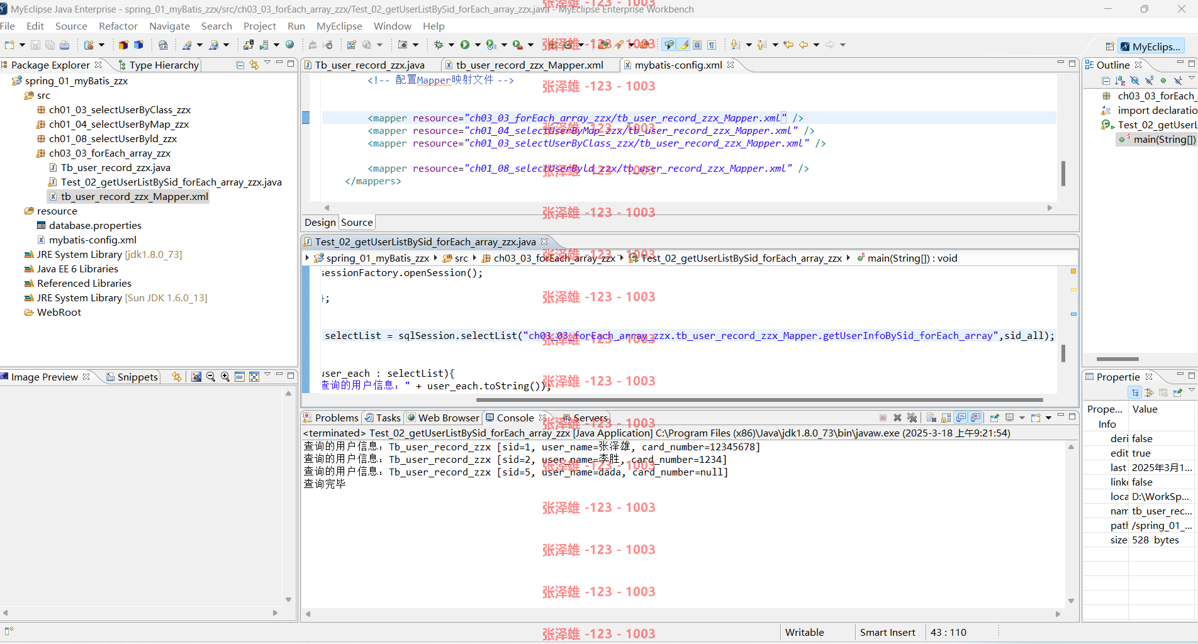
Task: Open the MyEclipse web browser icon
Action: tap(289, 45)
